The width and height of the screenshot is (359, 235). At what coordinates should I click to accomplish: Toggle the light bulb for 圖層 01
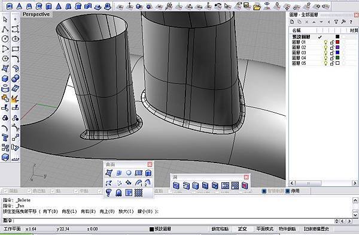click(x=325, y=42)
